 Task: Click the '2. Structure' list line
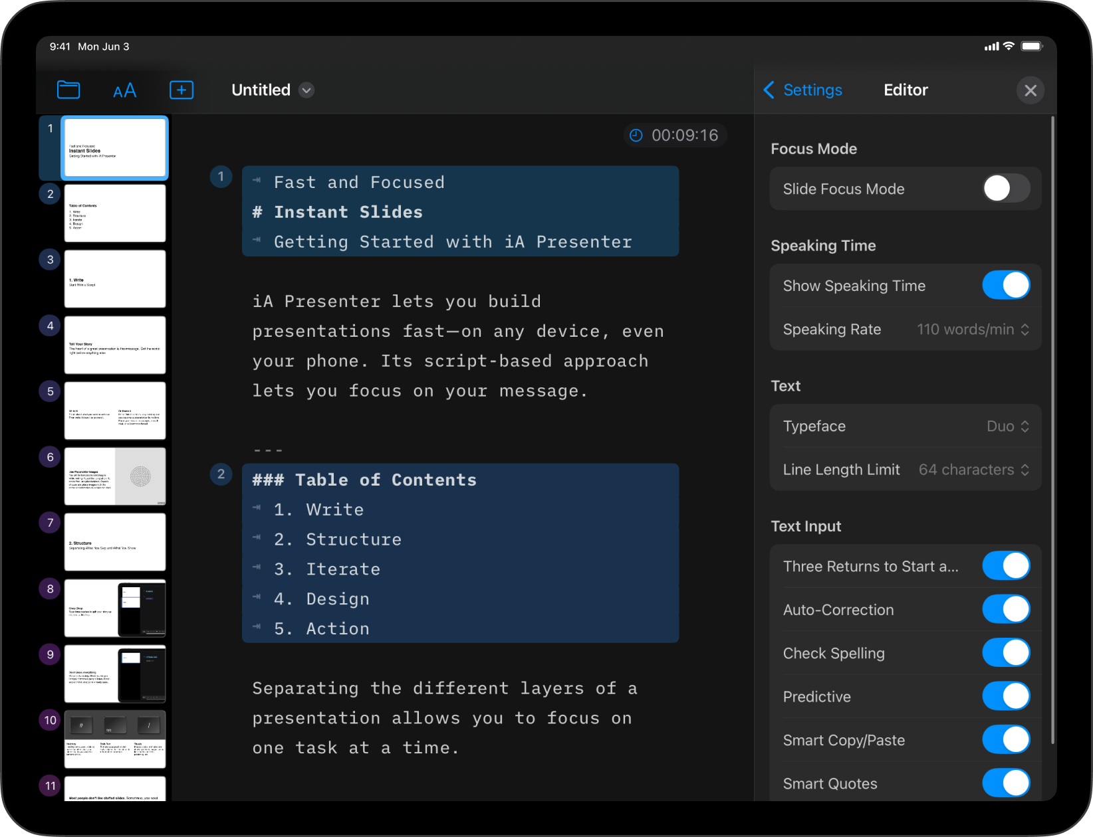click(338, 540)
